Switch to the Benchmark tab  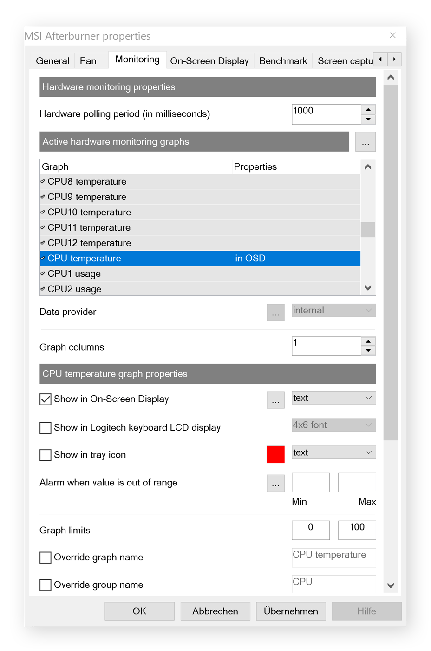(x=283, y=60)
